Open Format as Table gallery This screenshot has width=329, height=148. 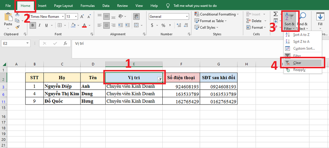[211, 21]
